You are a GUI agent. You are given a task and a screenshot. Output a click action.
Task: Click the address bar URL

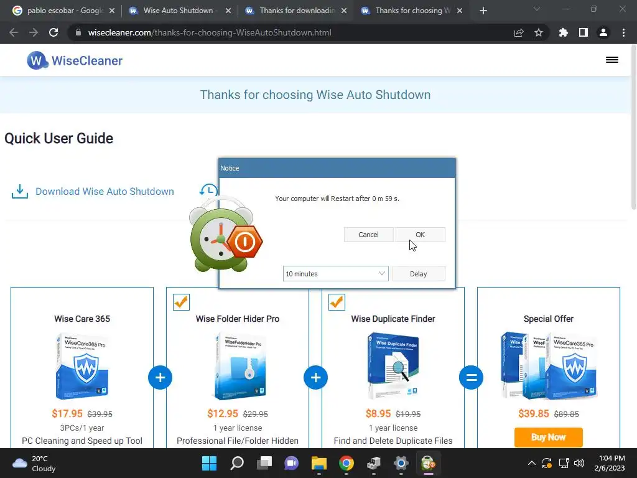point(210,32)
